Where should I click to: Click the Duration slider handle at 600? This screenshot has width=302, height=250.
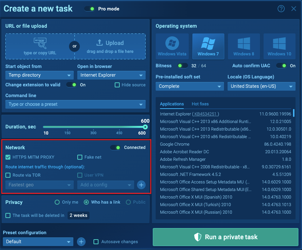tap(145, 127)
